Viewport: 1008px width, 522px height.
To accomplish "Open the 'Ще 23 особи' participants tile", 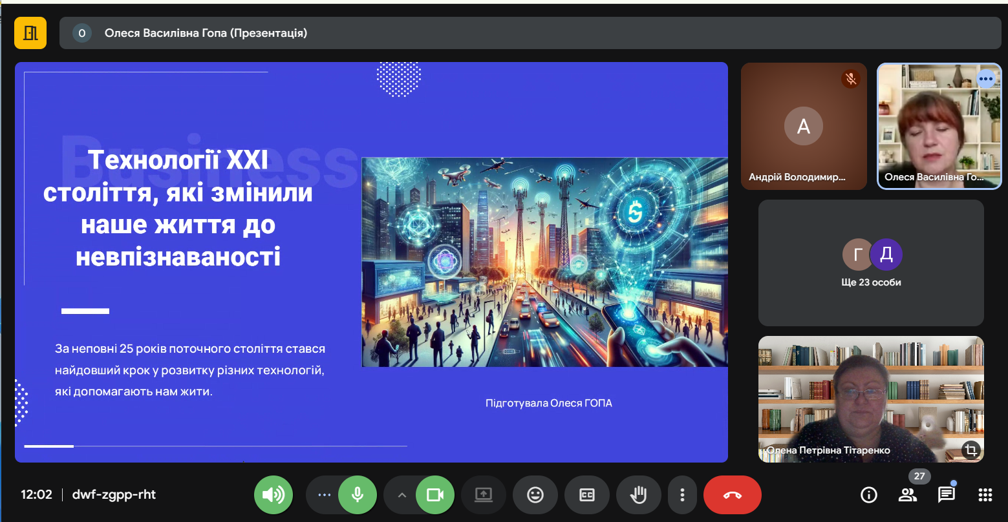I will (870, 262).
